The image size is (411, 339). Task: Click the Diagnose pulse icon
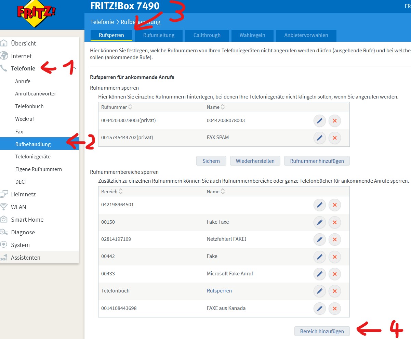click(x=4, y=232)
